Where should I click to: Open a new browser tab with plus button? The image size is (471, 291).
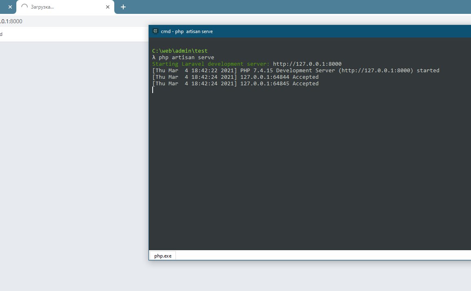[123, 7]
